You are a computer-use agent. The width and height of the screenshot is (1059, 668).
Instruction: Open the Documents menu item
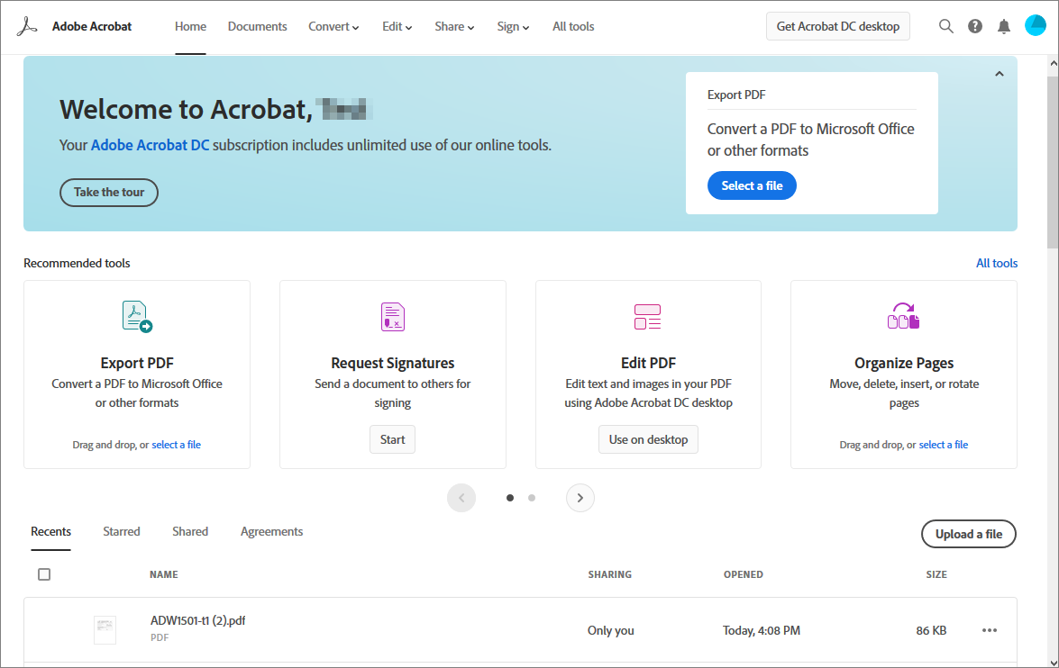click(257, 26)
